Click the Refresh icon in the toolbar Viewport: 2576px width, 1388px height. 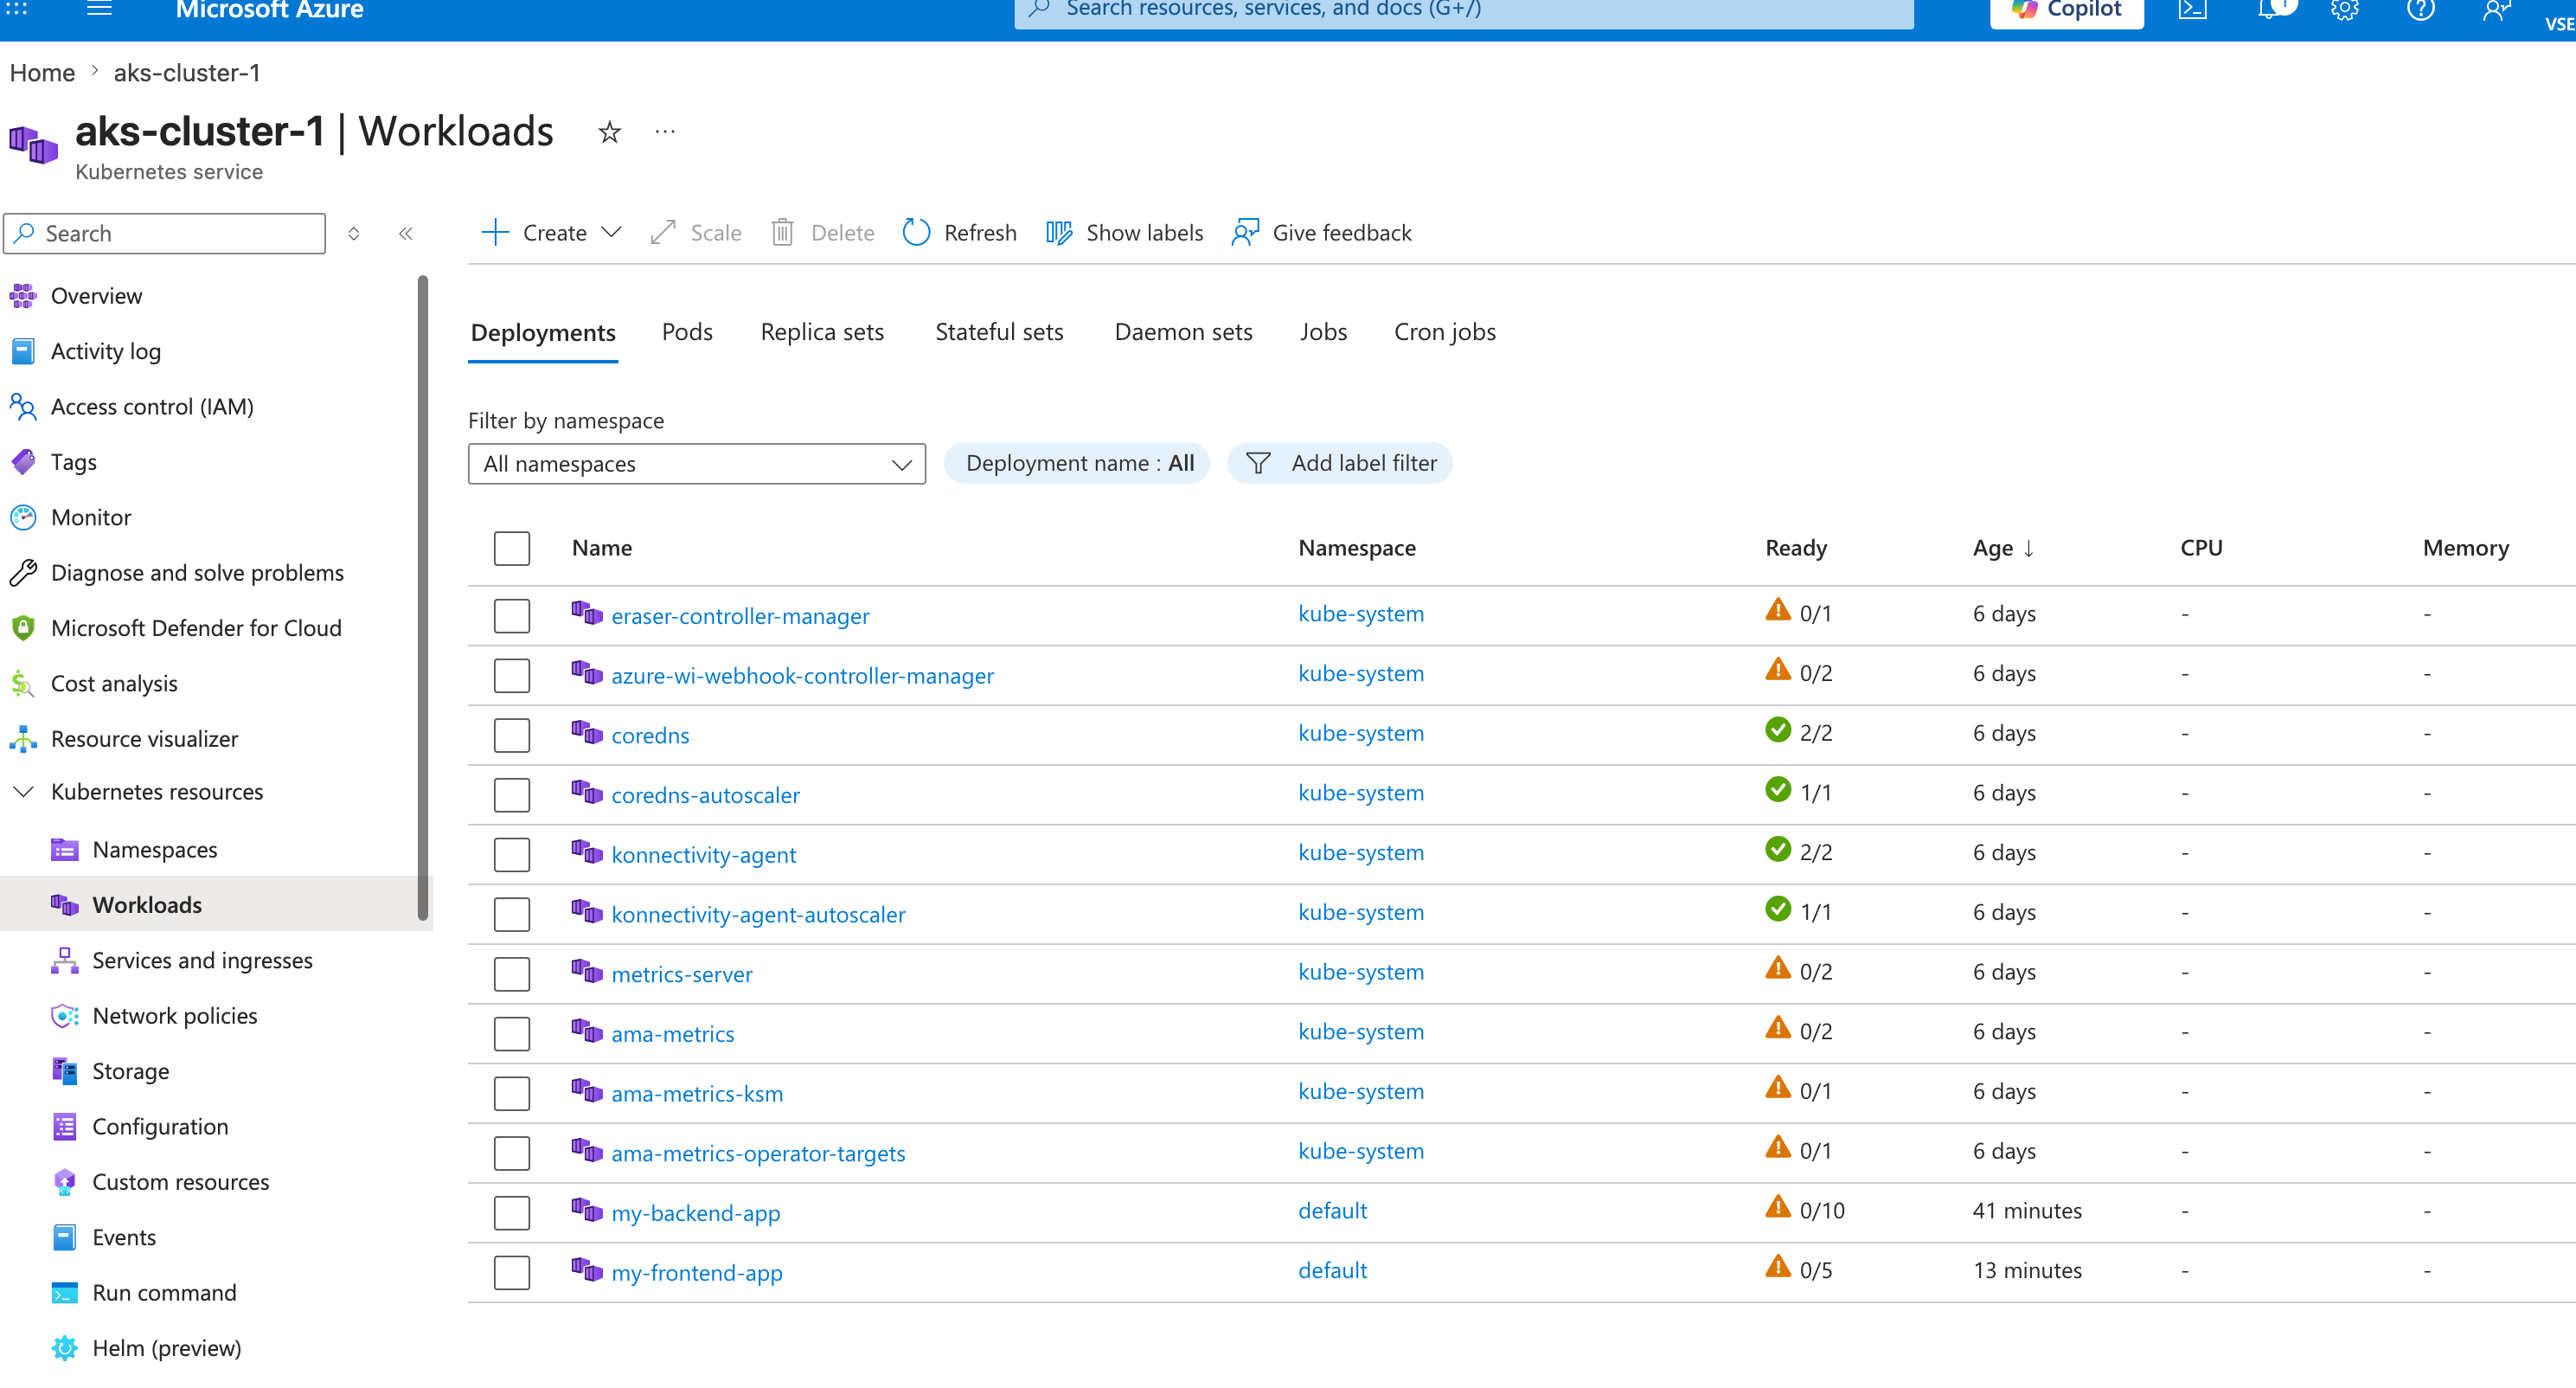pos(916,232)
